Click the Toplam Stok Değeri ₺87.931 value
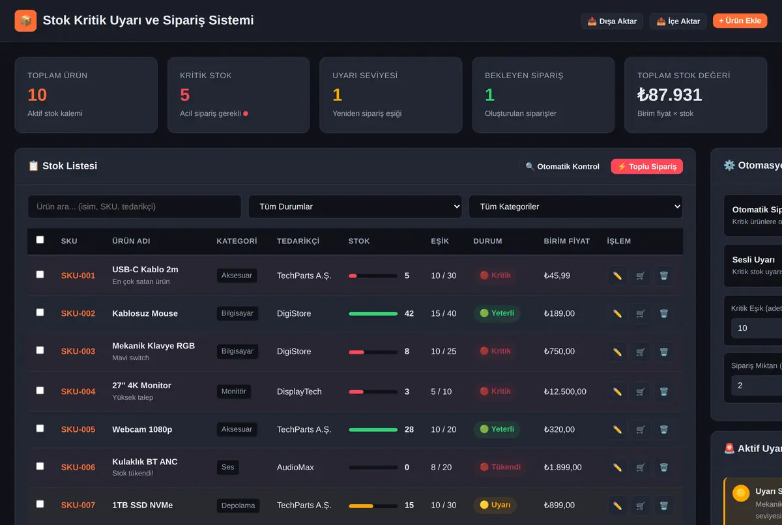 pos(670,94)
